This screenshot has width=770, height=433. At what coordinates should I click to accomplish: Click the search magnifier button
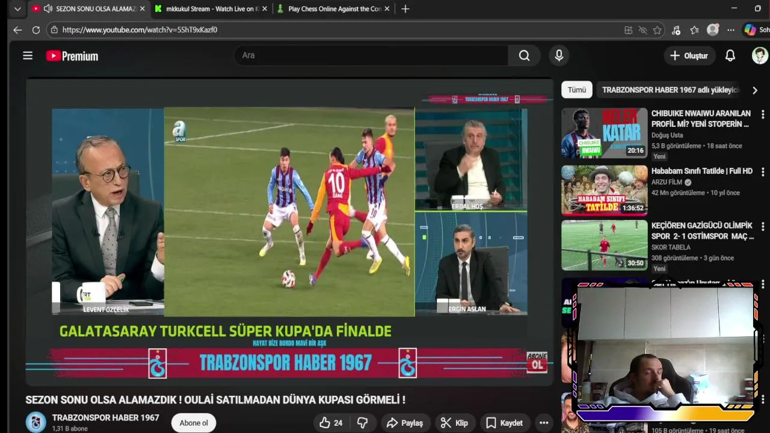[524, 55]
